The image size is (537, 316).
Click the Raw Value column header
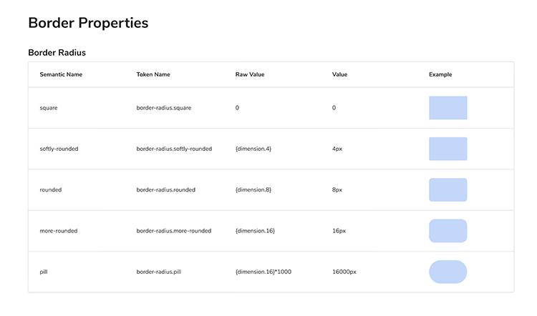pos(250,74)
